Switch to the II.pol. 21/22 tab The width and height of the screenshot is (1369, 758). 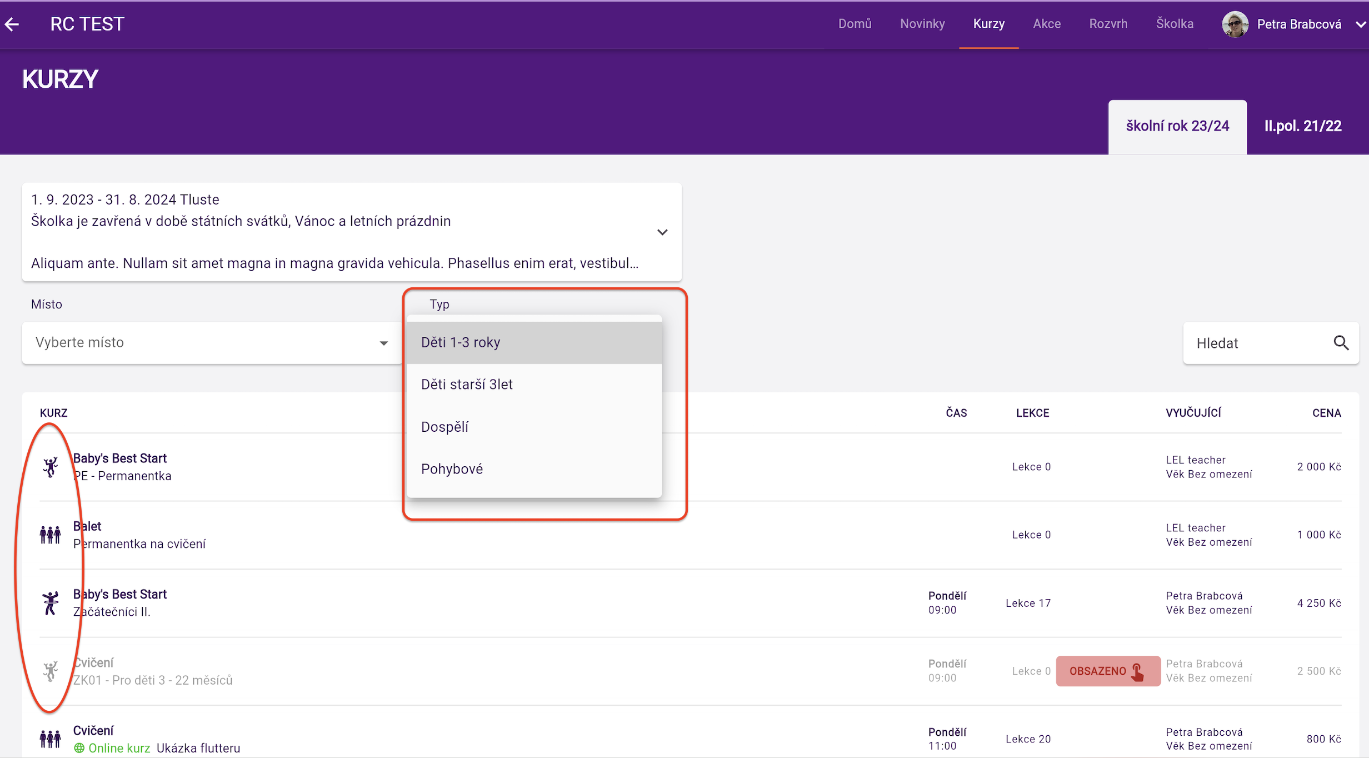pos(1302,126)
